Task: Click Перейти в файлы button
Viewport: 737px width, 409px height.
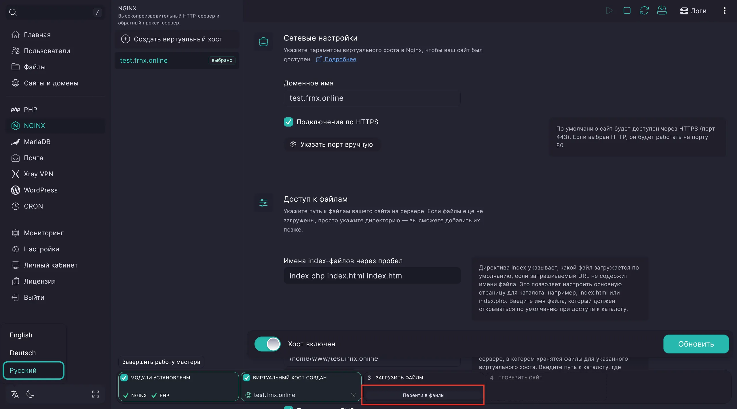Action: coord(423,395)
